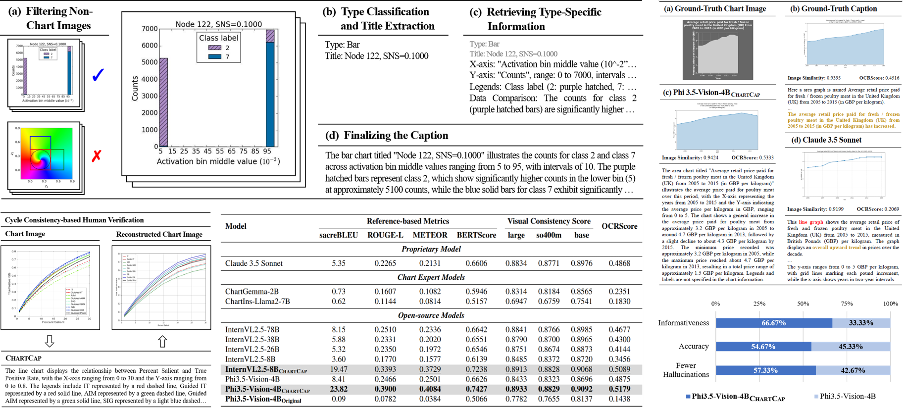Click the OCRScore: 0.2069 label
The image size is (906, 408).
coord(878,209)
